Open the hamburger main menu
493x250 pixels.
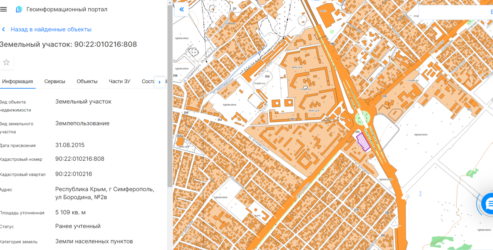click(x=3, y=9)
